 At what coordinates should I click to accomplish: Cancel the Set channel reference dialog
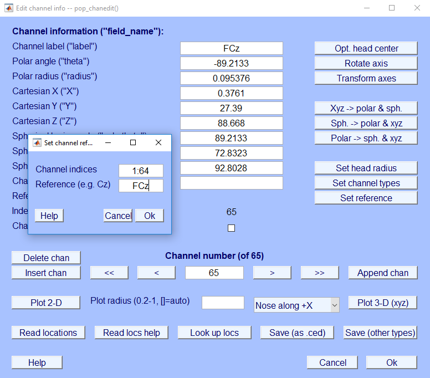coord(117,216)
